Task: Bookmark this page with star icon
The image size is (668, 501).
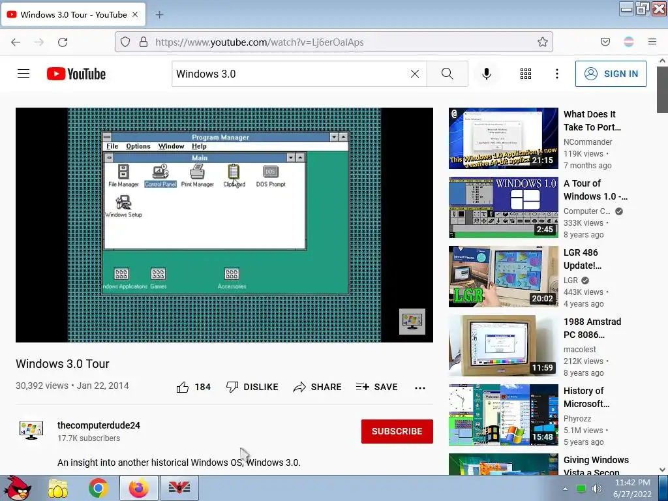Action: [542, 42]
